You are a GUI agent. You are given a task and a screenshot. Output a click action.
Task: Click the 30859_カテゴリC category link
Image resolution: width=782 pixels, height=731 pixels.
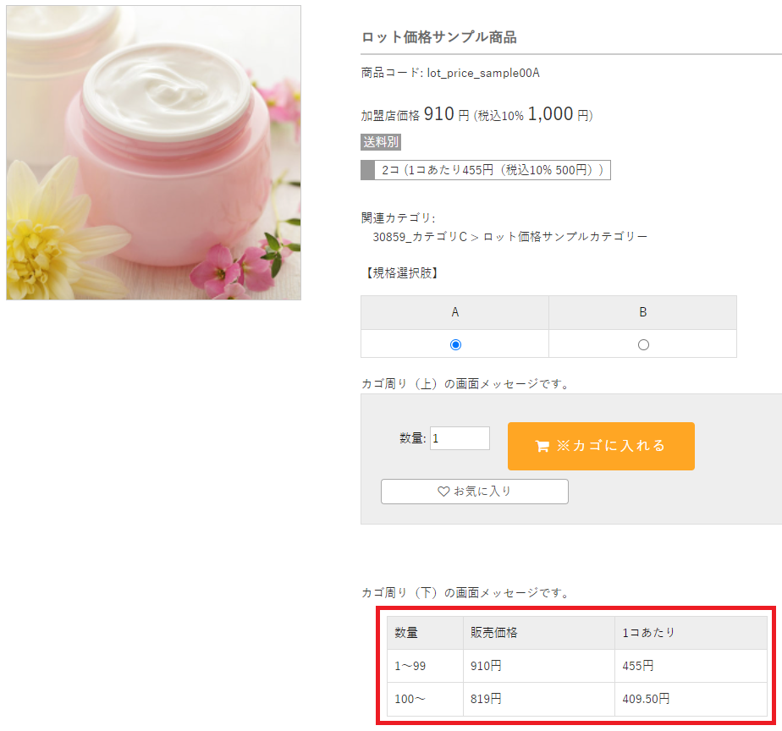click(x=420, y=237)
